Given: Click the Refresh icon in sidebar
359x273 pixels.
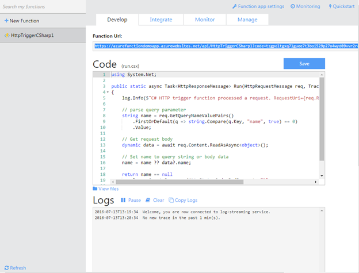Looking at the screenshot, I should click(x=6, y=268).
